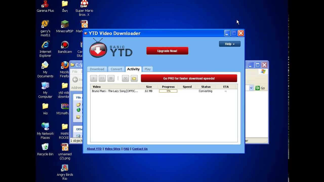Image resolution: width=324 pixels, height=182 pixels.
Task: Select the MinecraftSP desktop icon
Action: 65,27
